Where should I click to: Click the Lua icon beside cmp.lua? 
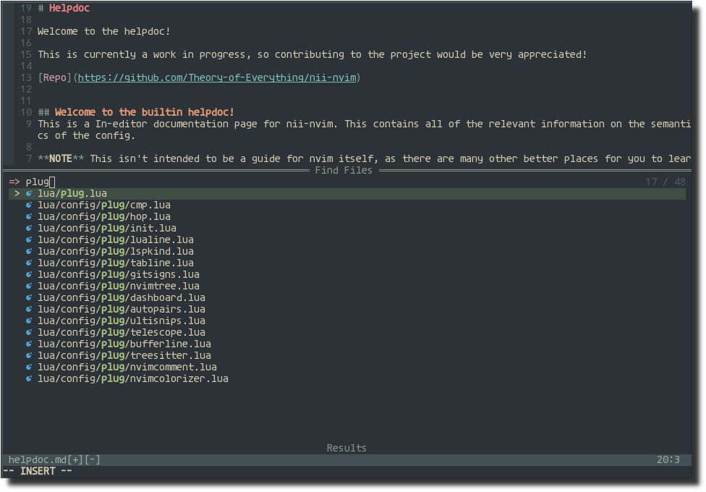[x=29, y=205]
